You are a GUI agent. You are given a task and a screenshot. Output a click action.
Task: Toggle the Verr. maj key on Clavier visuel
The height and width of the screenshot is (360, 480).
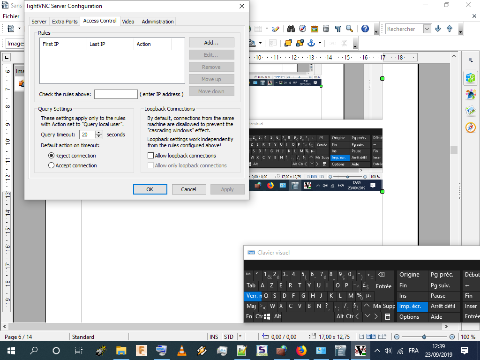[x=254, y=296]
